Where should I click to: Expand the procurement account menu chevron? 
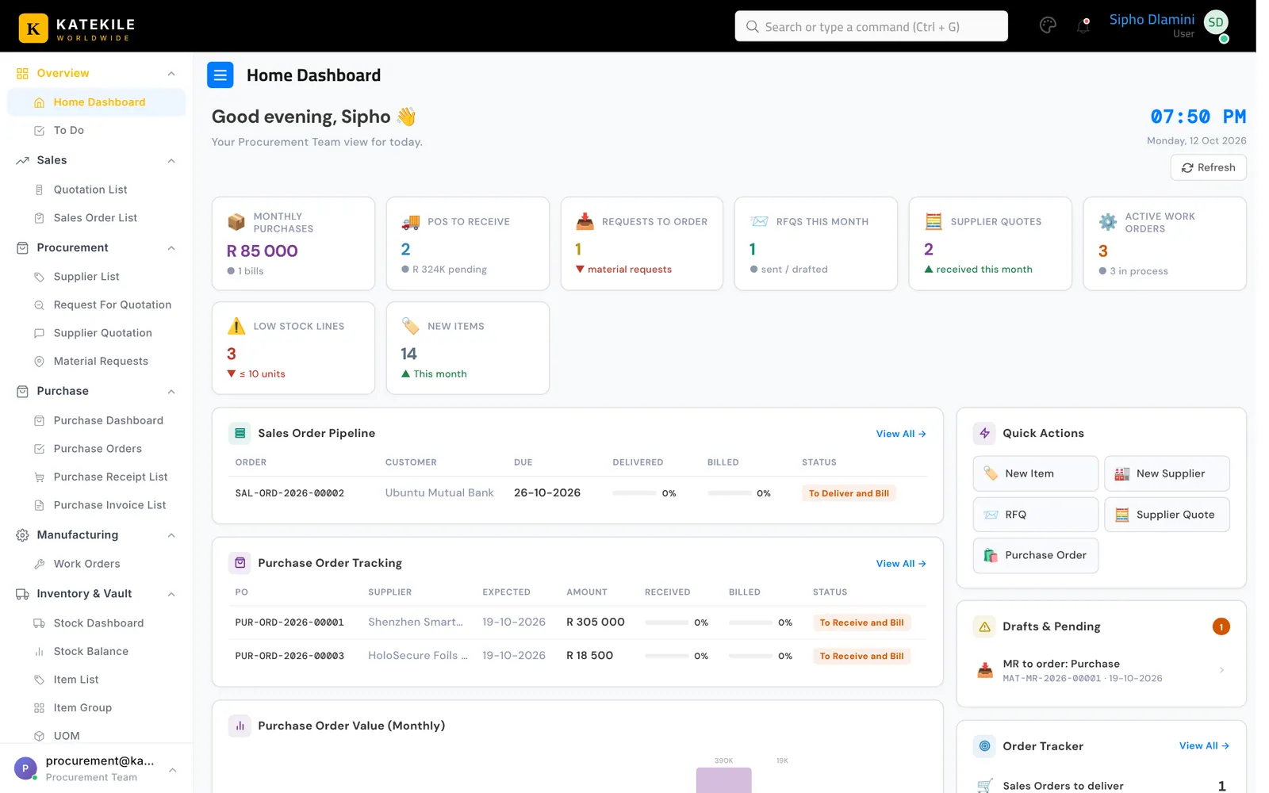(x=172, y=770)
